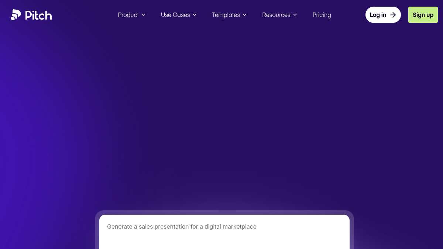
Task: Click the Templates chevron arrow
Action: [244, 15]
